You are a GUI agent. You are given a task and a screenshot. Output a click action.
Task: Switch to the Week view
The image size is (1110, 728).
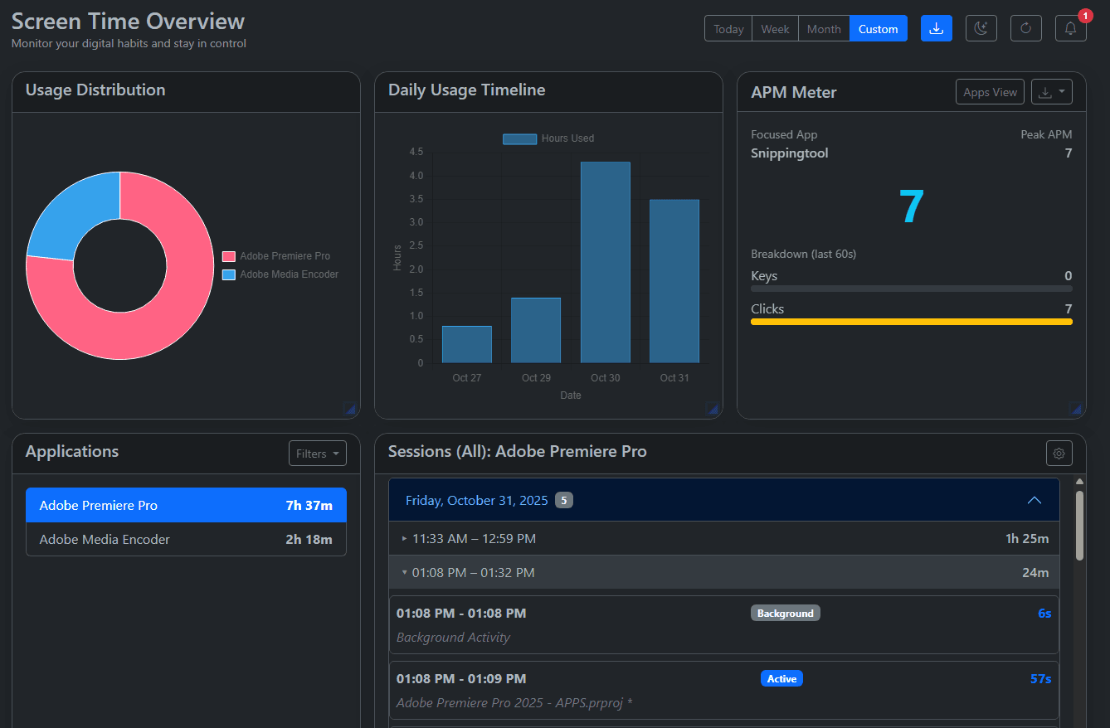pos(774,27)
